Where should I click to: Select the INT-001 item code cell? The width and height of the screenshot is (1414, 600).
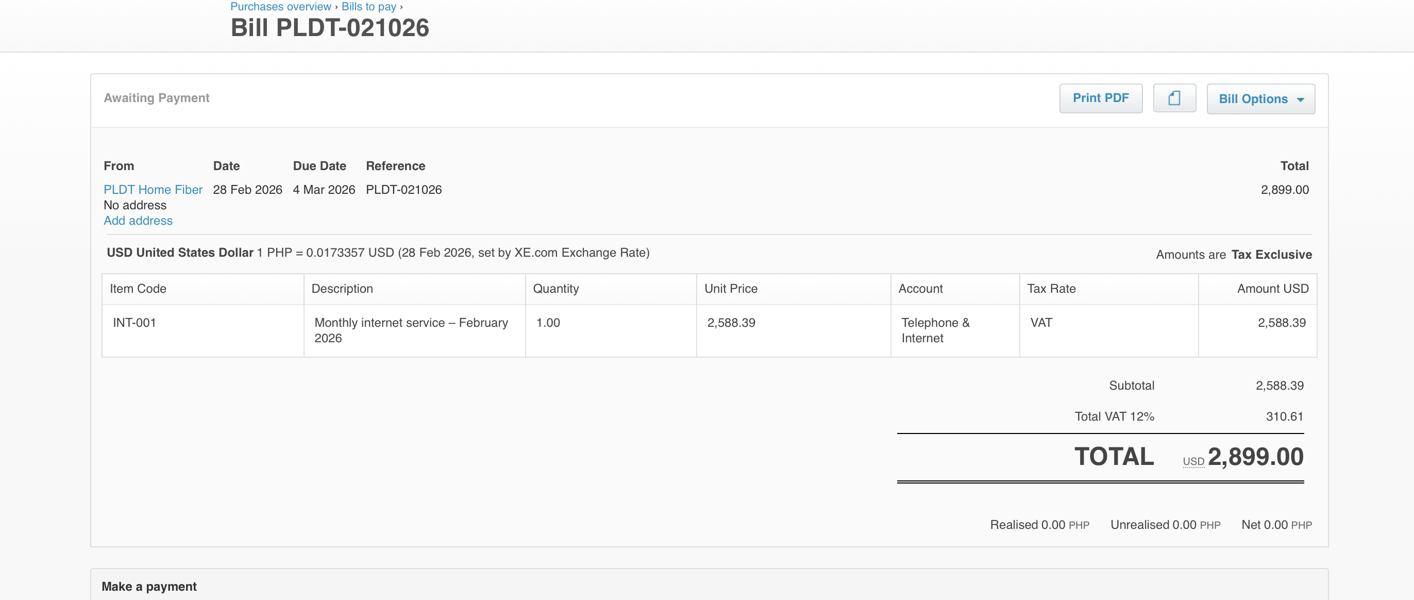click(134, 323)
